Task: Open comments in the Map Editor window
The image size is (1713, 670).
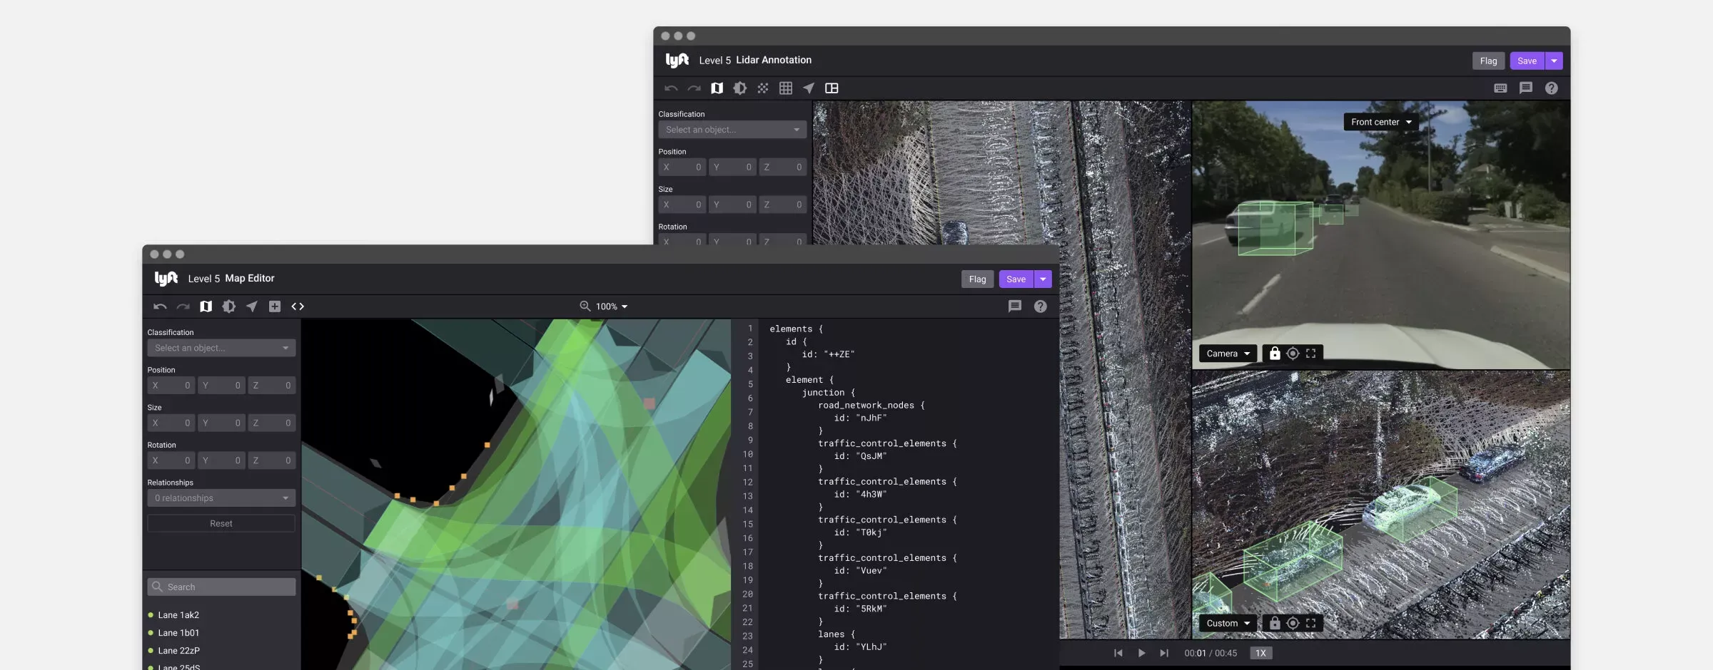Action: (1014, 306)
